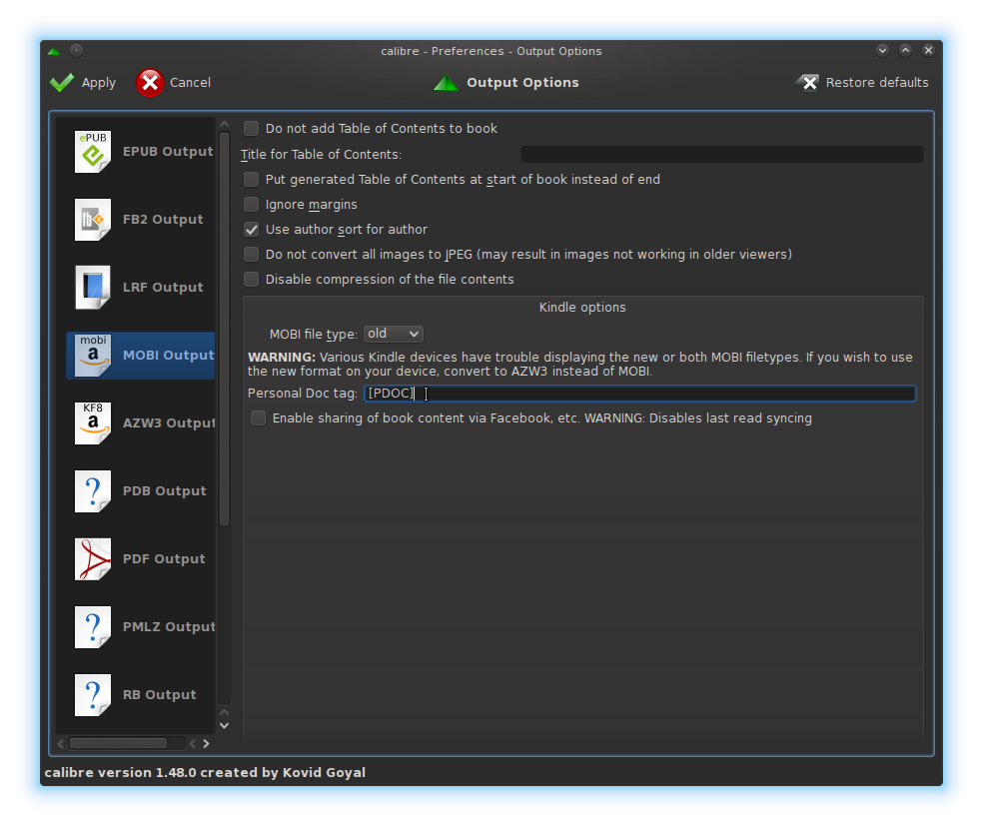
Task: Check 'Disable compression of the file contents'
Action: (252, 280)
